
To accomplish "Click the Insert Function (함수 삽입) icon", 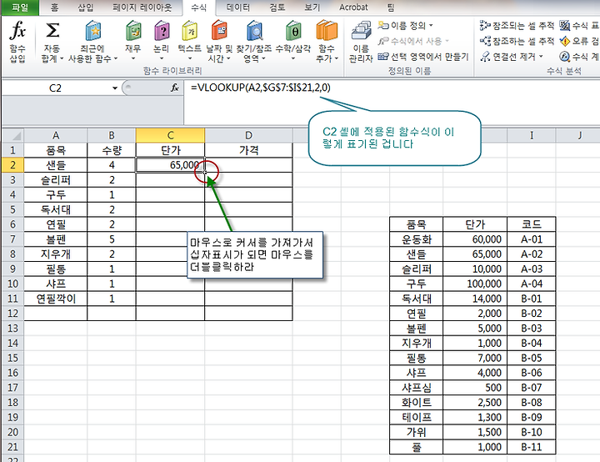I will tap(17, 31).
